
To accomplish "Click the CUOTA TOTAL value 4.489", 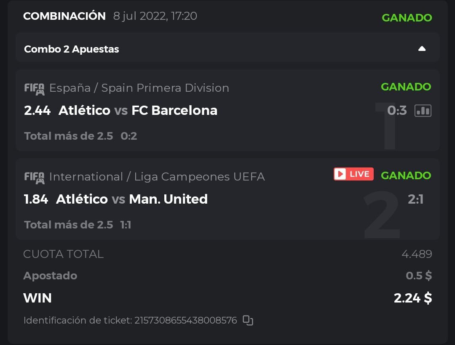I will tap(416, 254).
